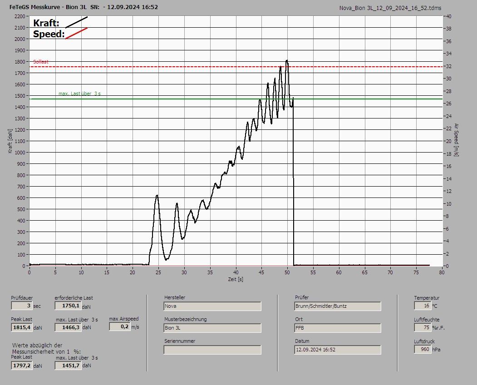Click the black Kraft legend line sample
This screenshot has width=477, height=385.
(x=77, y=22)
